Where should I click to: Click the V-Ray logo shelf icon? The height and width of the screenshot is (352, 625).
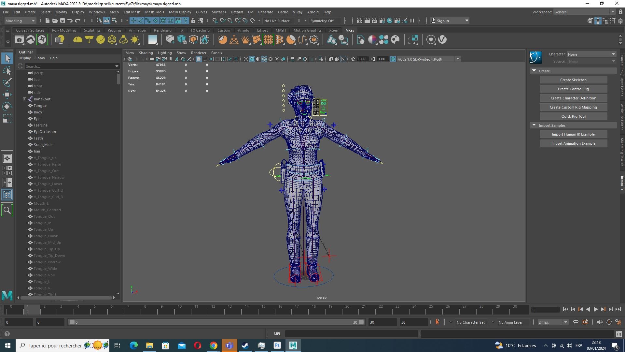tap(442, 40)
